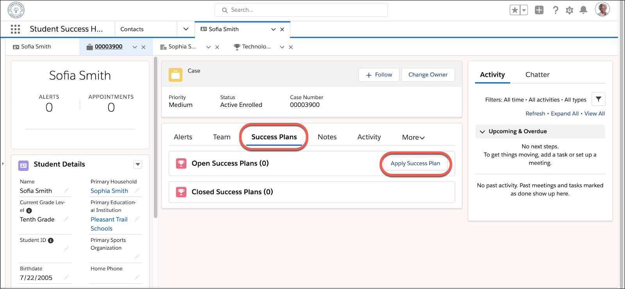The width and height of the screenshot is (625, 289).
Task: Edit the Student ID pencil icon
Action: [66, 248]
